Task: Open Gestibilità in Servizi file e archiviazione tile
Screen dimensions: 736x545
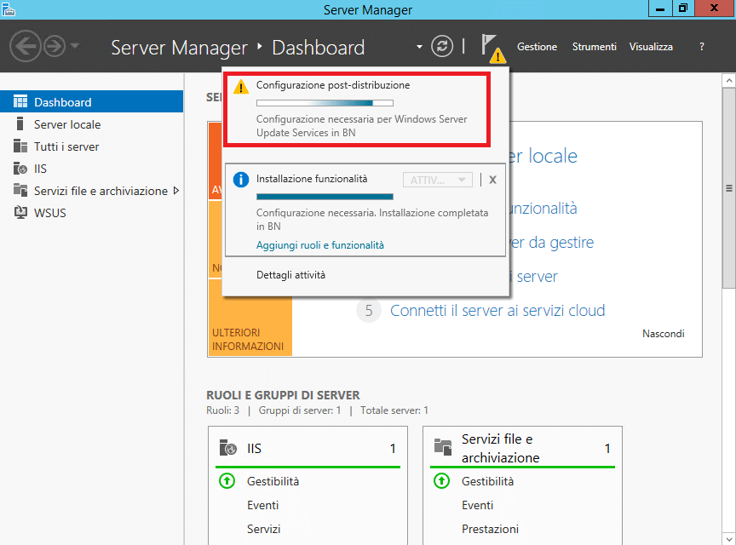Action: 488,481
